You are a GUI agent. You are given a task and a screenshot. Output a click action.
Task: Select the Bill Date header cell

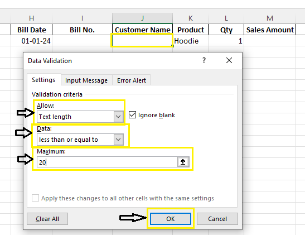[x=32, y=30]
